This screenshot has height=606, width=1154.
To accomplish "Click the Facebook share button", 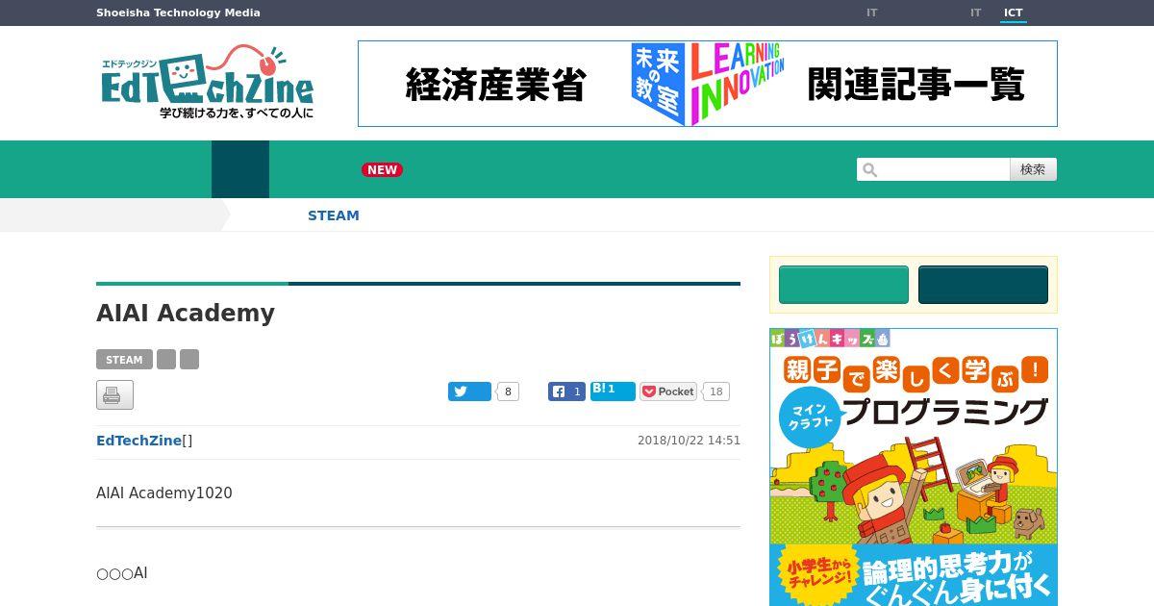I will 566,391.
